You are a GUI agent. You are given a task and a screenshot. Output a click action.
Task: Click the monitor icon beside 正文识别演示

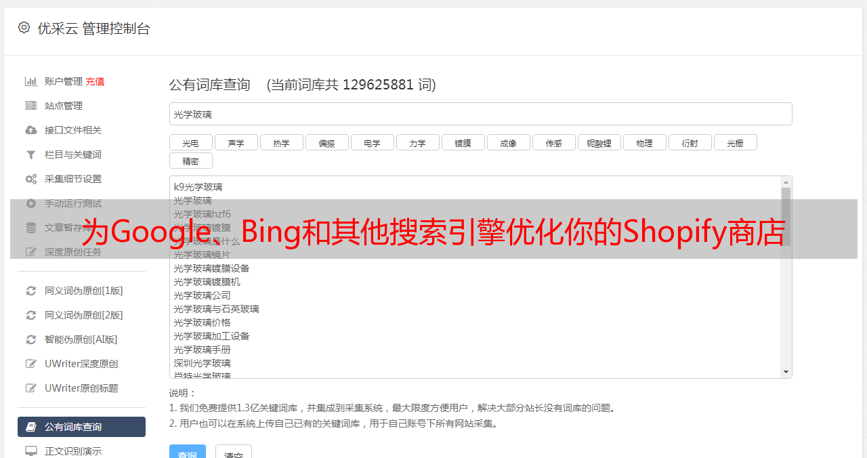30,451
